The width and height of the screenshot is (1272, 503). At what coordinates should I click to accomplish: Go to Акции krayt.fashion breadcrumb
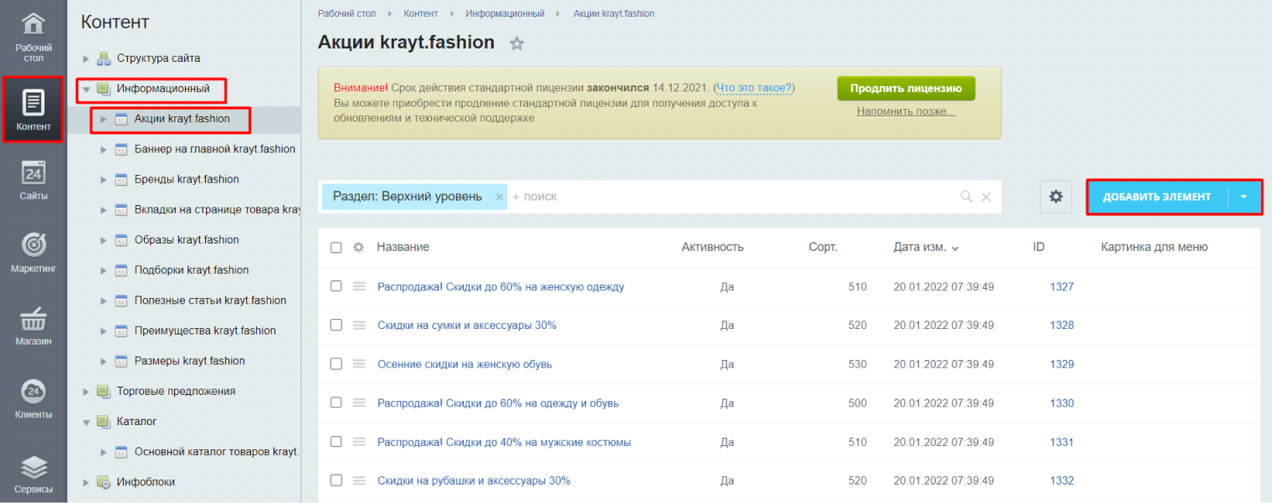(x=614, y=13)
